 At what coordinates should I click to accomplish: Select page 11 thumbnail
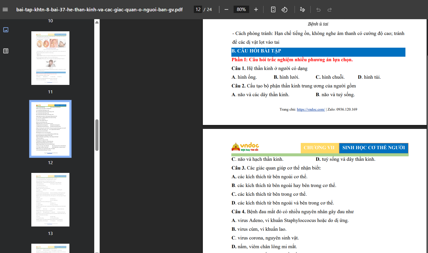point(50,58)
